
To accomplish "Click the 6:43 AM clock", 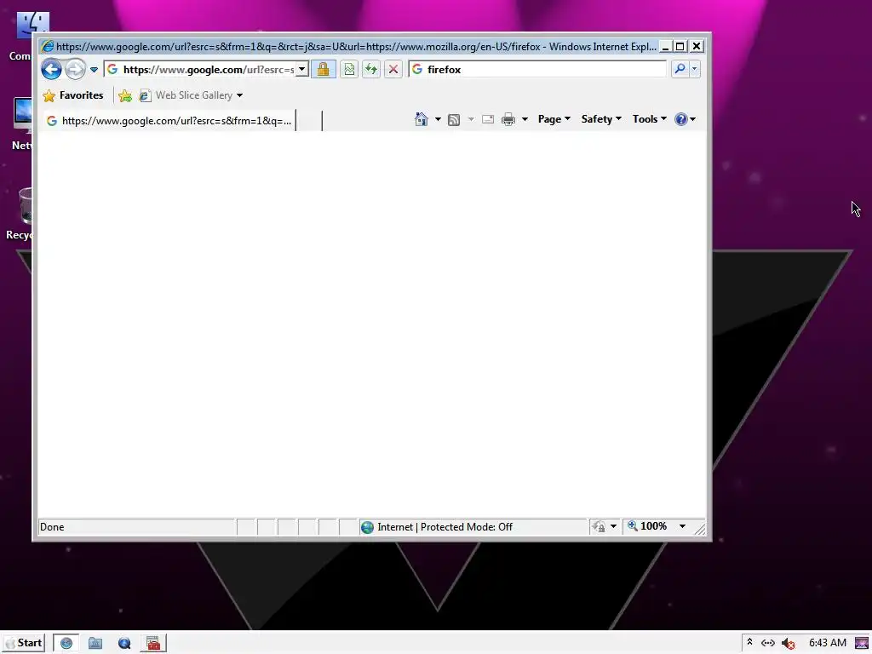I will (x=828, y=643).
